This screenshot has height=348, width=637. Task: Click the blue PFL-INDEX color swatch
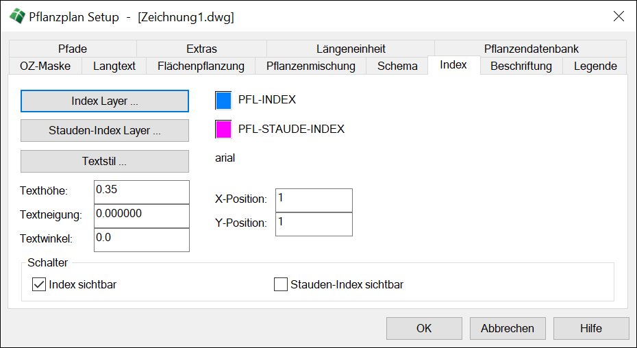(223, 101)
